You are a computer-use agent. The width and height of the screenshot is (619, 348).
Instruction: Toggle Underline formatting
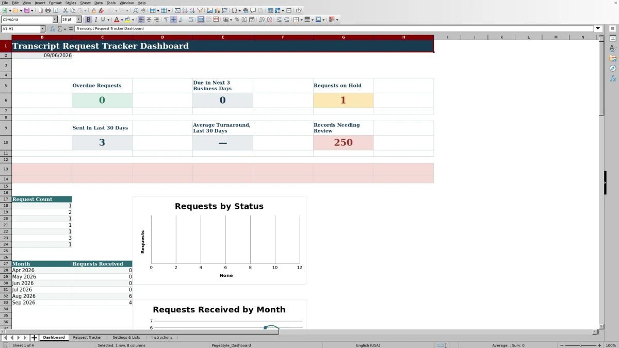pyautogui.click(x=103, y=20)
